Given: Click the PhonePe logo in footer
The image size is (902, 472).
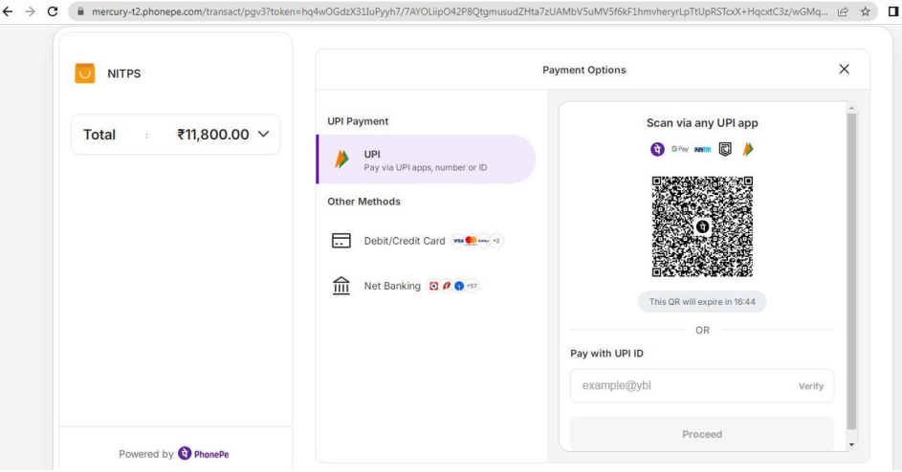Looking at the screenshot, I should 203,454.
